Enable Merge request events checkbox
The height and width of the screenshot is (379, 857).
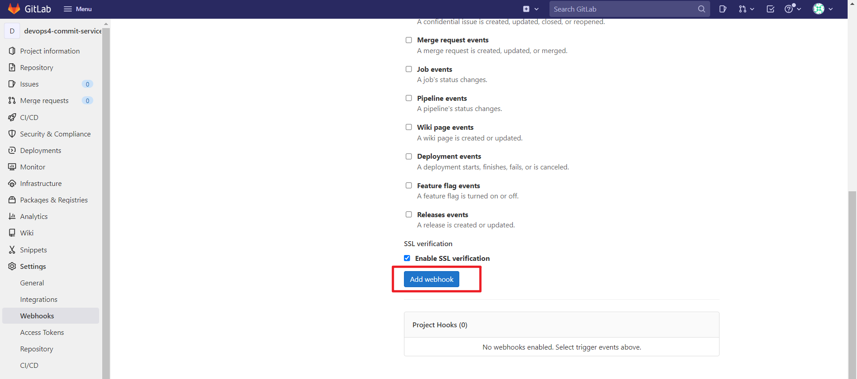[x=408, y=40]
